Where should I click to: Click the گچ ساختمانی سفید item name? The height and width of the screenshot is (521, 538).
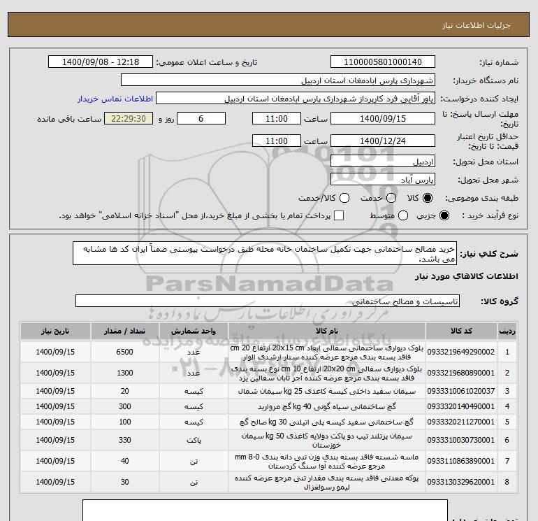(x=327, y=422)
